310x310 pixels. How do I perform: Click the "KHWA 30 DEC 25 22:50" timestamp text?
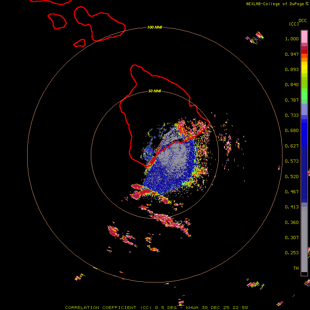click(217, 308)
